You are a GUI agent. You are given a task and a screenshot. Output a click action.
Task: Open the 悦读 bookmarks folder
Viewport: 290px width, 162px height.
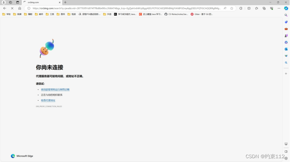tap(72, 14)
